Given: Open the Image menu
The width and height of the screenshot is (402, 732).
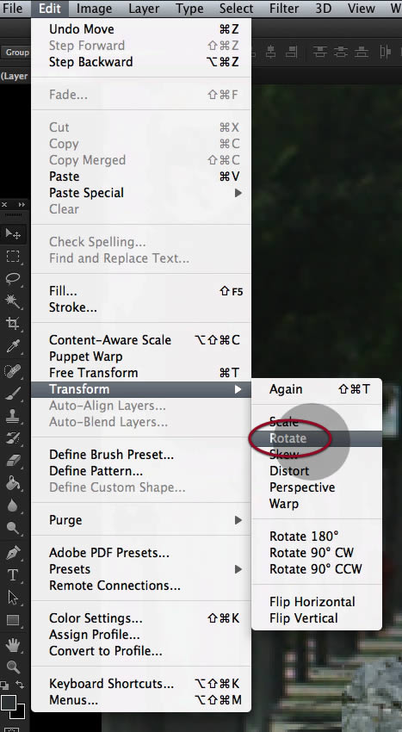Looking at the screenshot, I should coord(94,9).
